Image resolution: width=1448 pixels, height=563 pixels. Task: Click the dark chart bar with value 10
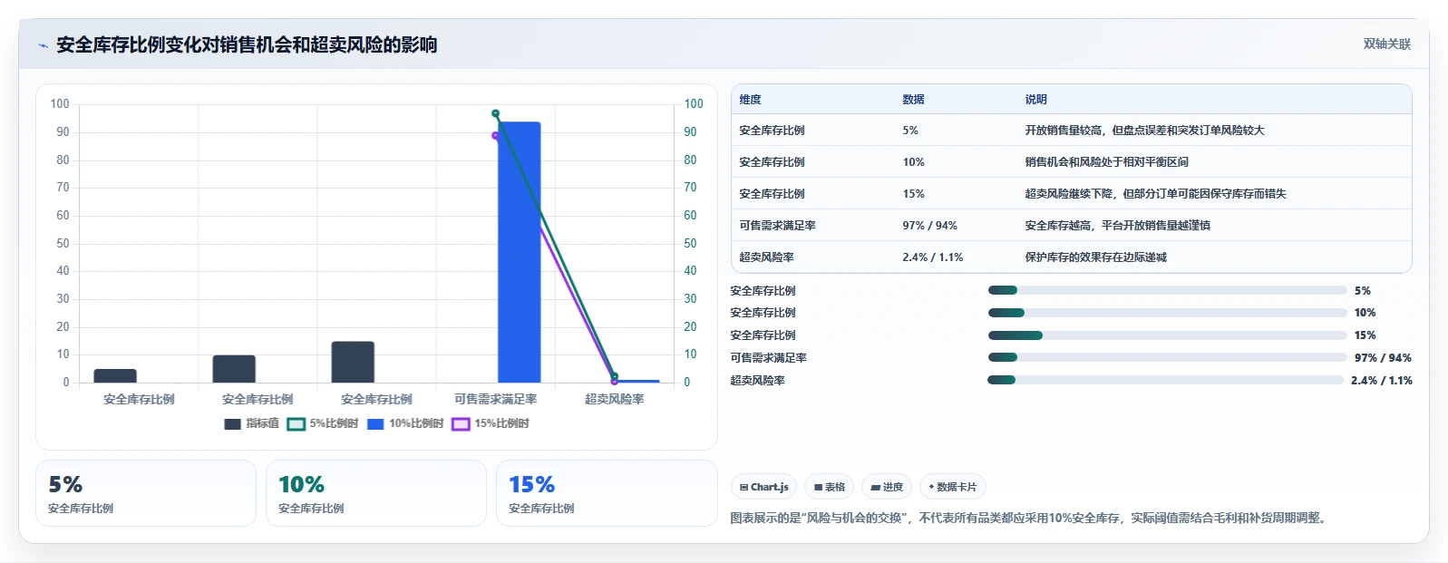tap(234, 368)
